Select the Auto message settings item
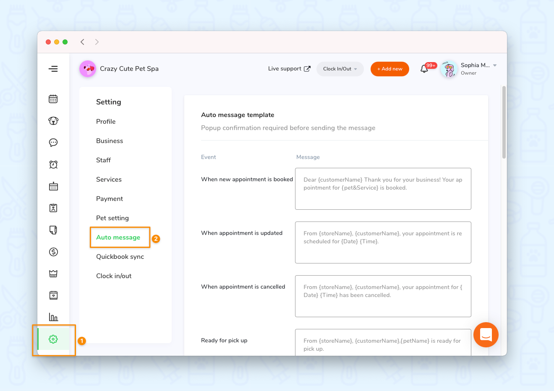The image size is (554, 391). [118, 237]
